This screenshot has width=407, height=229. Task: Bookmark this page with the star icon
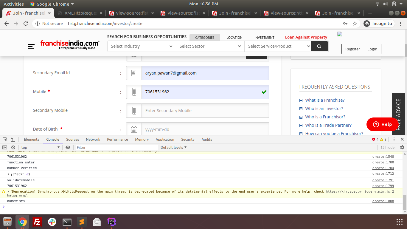(355, 24)
